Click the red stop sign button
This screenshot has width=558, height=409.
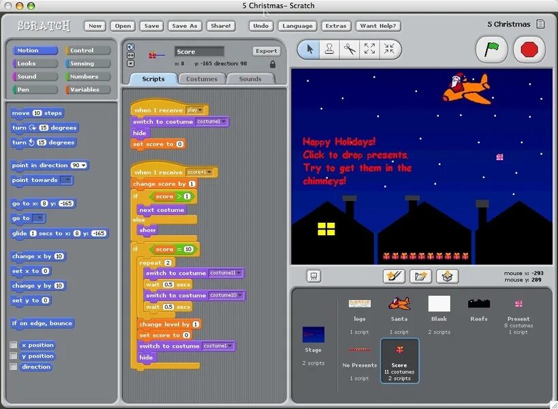click(x=529, y=49)
